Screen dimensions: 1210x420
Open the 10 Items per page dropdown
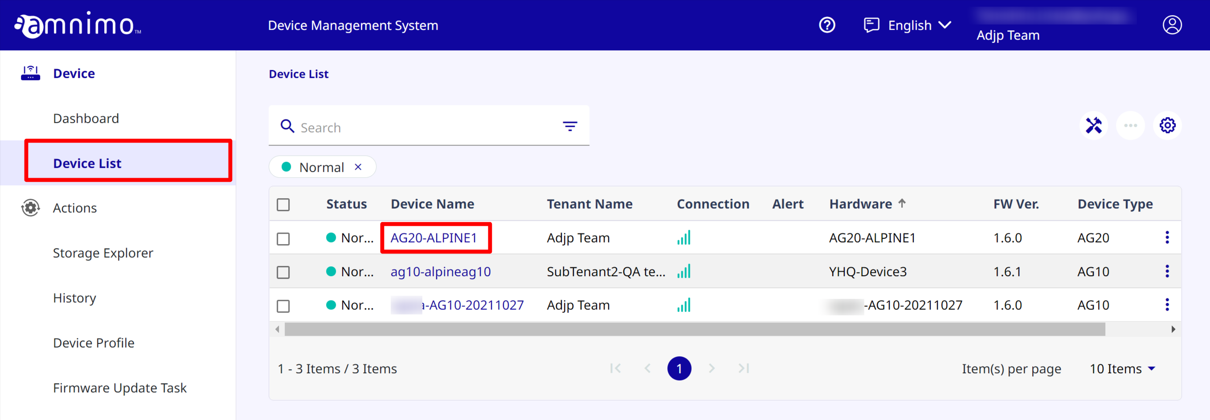click(1122, 369)
